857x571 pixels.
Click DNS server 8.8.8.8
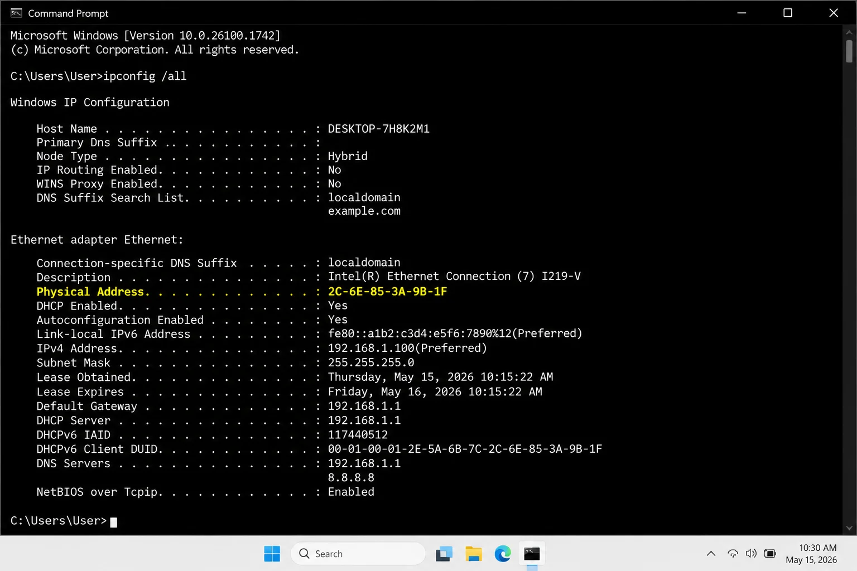(x=351, y=478)
